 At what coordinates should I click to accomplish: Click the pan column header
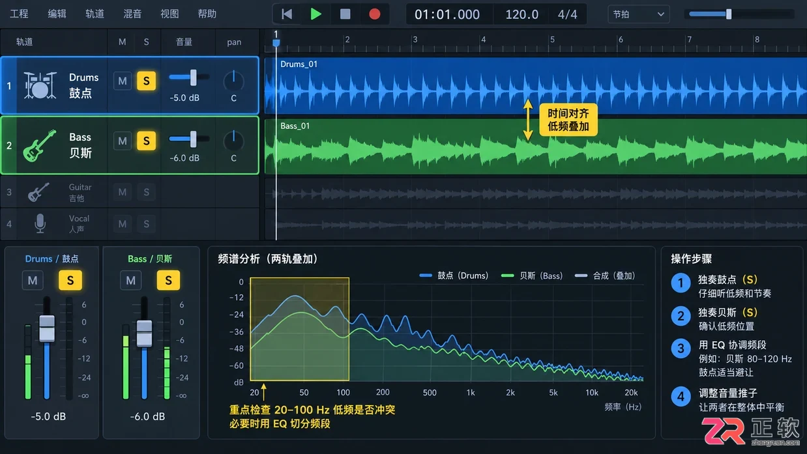click(x=234, y=42)
